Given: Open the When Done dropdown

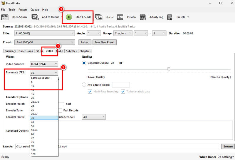Looking at the screenshot, I should tap(226, 157).
